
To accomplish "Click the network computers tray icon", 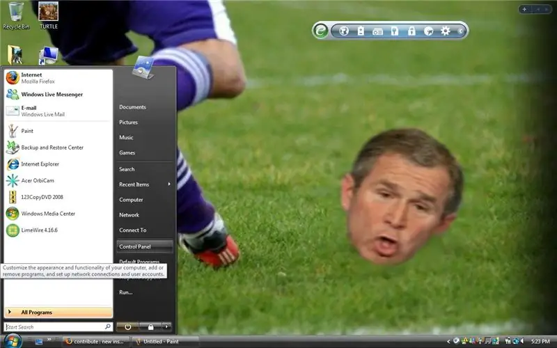I will click(x=515, y=341).
